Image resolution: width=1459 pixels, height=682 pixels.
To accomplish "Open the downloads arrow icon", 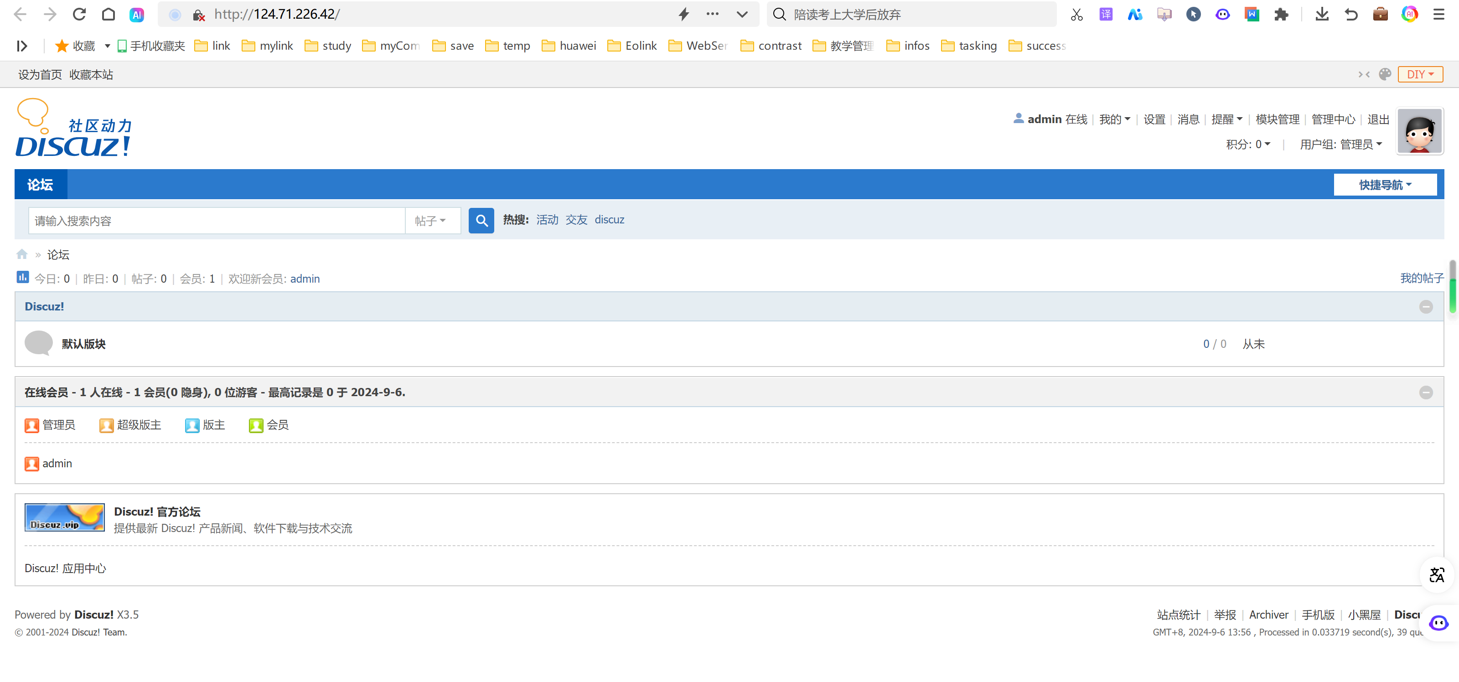I will [x=1322, y=14].
